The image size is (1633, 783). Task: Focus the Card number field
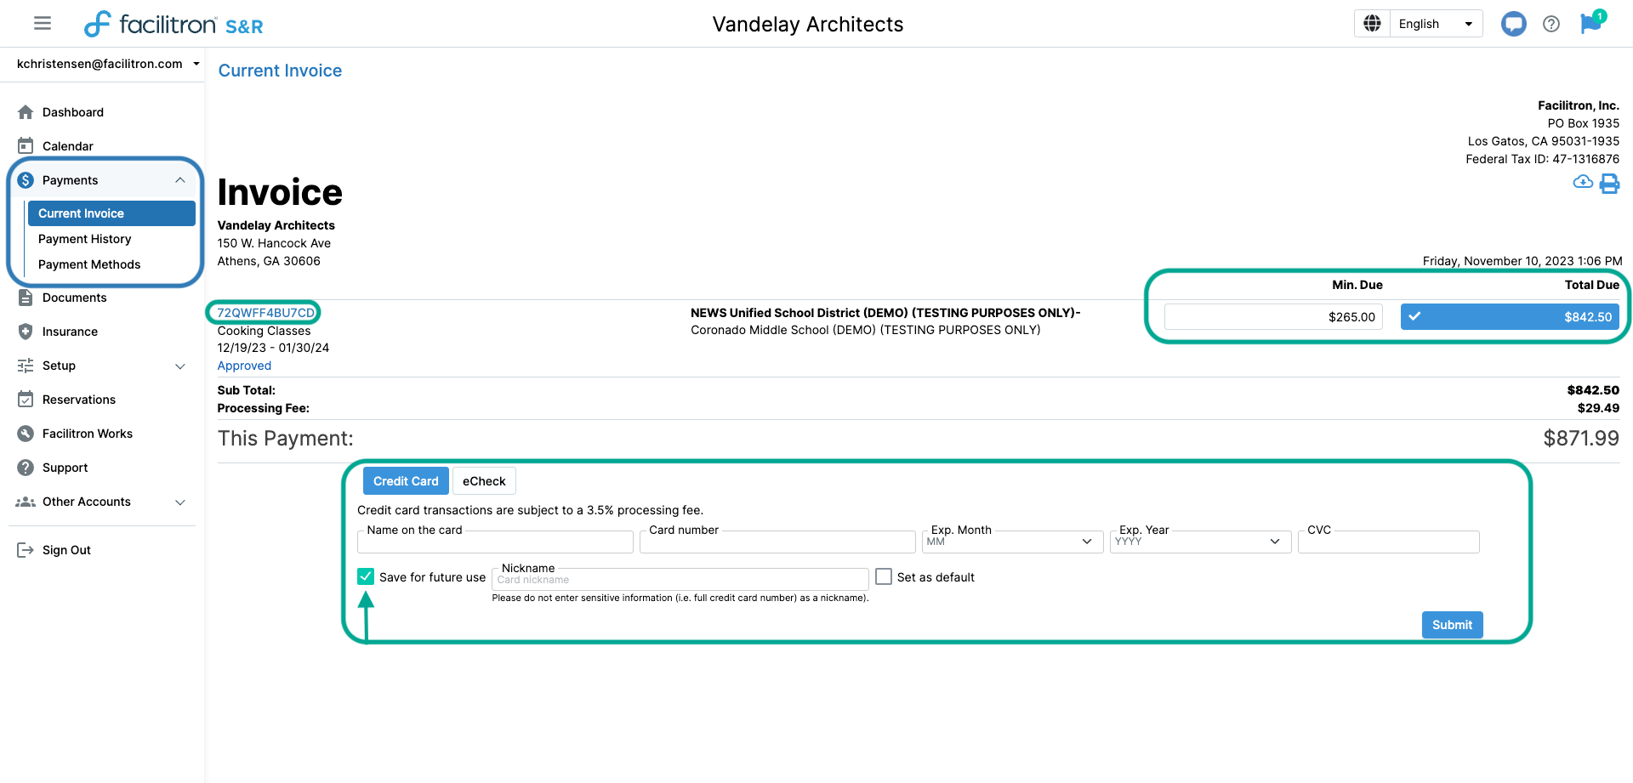777,542
